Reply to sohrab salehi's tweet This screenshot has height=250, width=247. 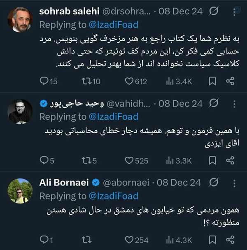pos(44,81)
